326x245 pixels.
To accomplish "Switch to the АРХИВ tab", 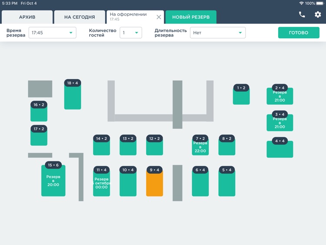I will 27,17.
